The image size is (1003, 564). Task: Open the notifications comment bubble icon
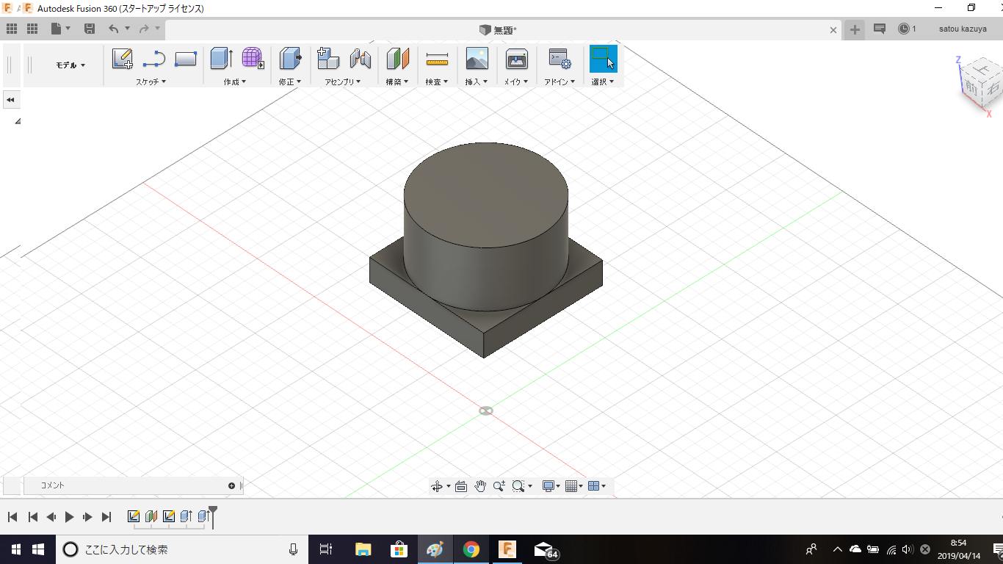pos(880,29)
